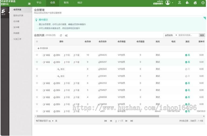Click 编辑 for member ID 4
Screen dimensions: 207x136
[x=46, y=97]
